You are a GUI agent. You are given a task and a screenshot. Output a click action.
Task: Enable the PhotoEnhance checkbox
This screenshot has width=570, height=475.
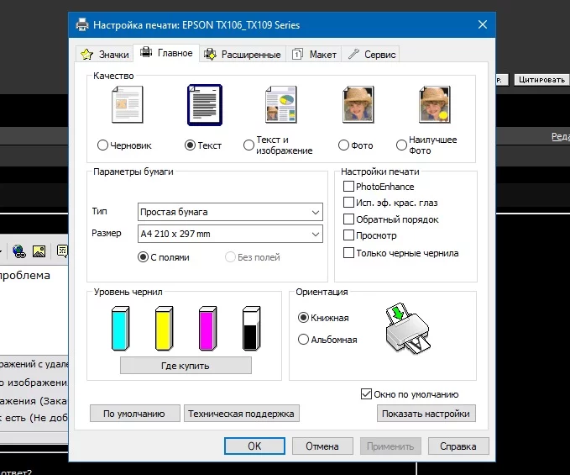pos(348,187)
